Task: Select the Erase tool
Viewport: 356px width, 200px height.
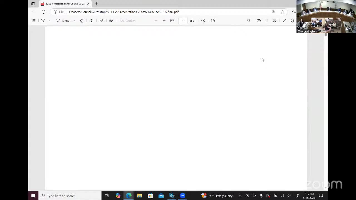Action: (81, 21)
